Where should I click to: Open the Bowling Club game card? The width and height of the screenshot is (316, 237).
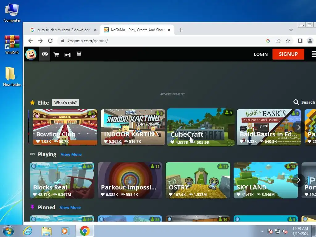[x=65, y=127]
